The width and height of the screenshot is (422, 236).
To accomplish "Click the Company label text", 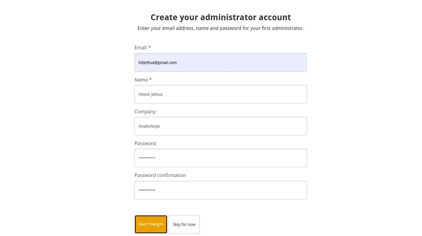I will click(x=145, y=111).
